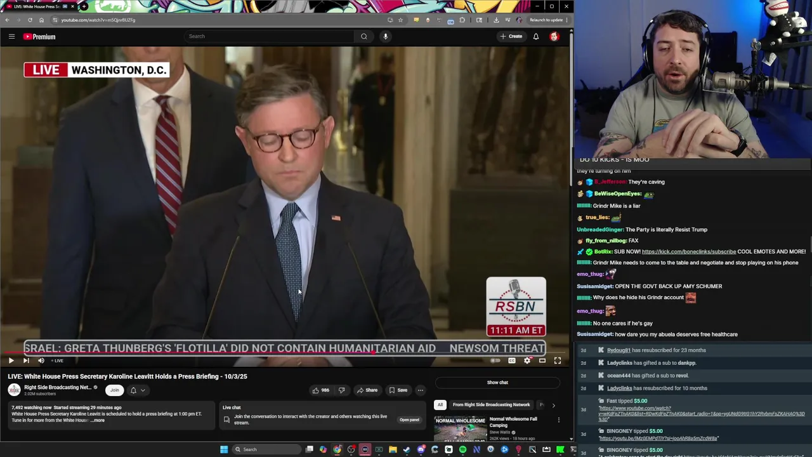Viewport: 812px width, 457px height.
Task: Play the paused live video
Action: pos(11,361)
